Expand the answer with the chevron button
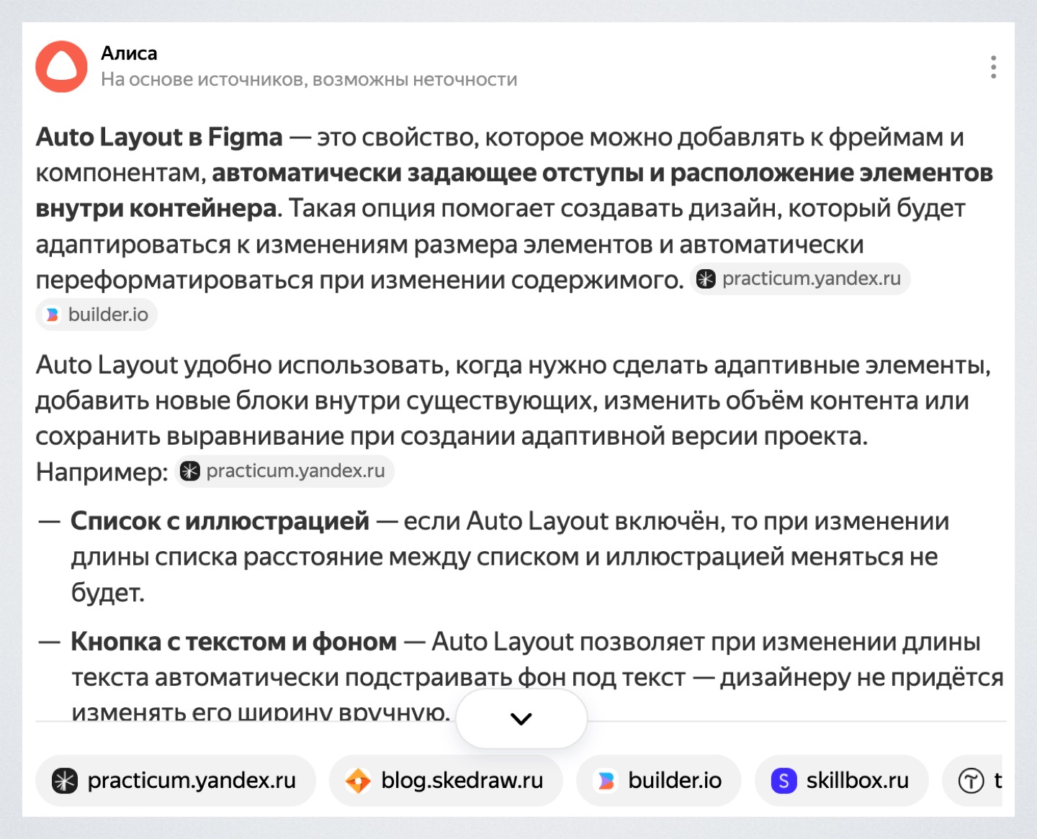The width and height of the screenshot is (1037, 839). [x=521, y=719]
